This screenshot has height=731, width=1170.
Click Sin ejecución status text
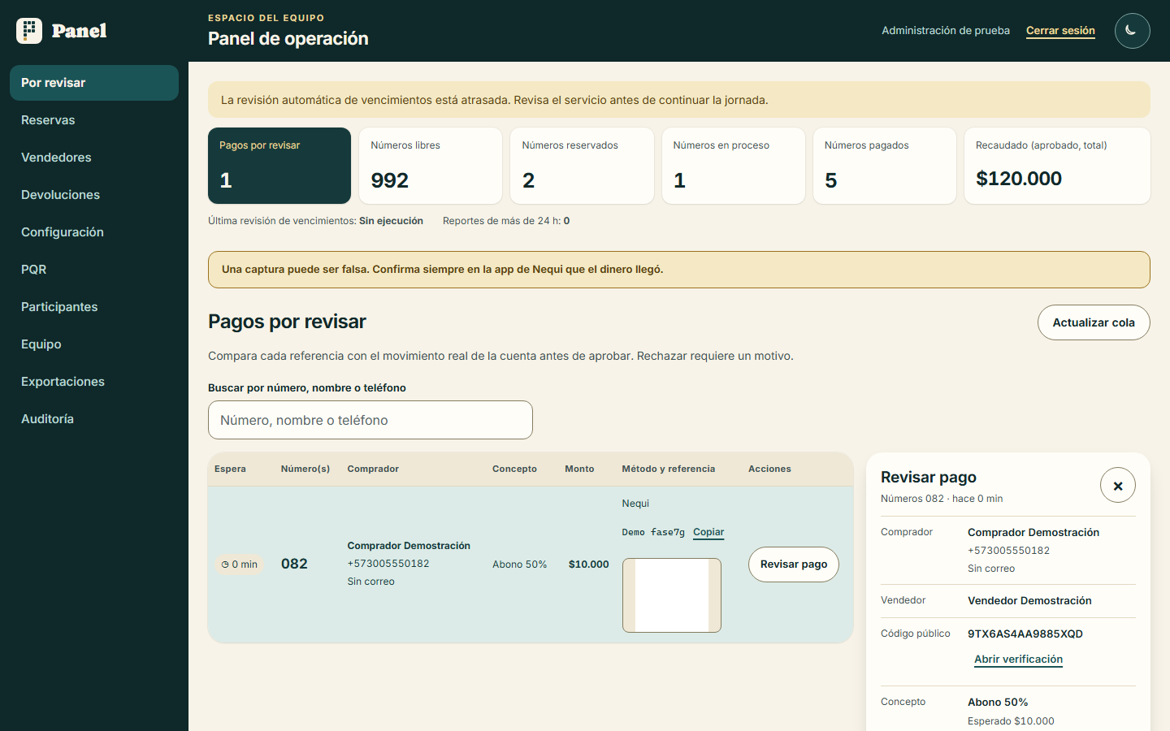(x=391, y=221)
